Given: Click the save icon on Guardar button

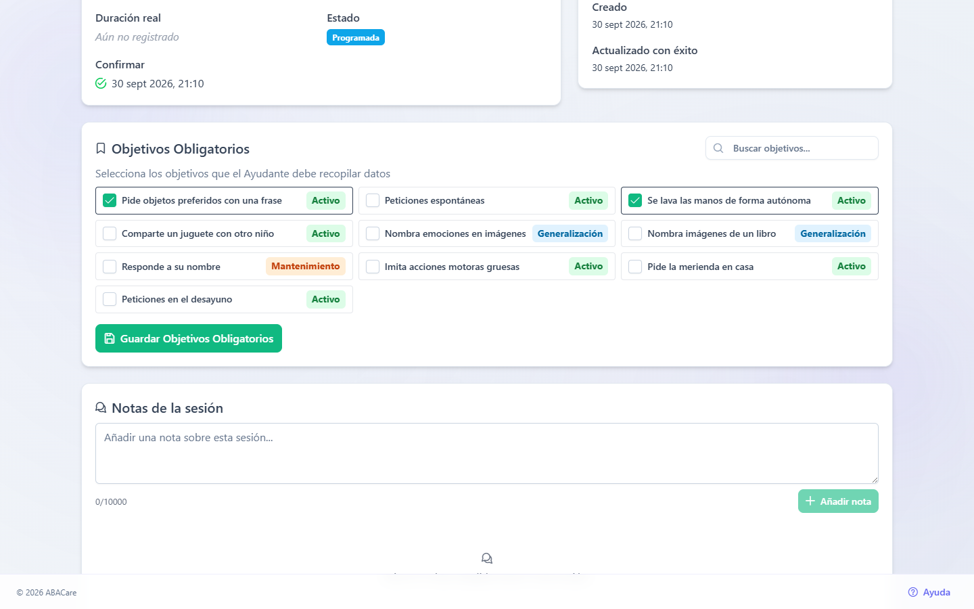Looking at the screenshot, I should pos(110,338).
